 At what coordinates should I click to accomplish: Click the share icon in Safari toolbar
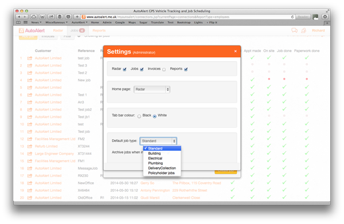click(x=51, y=17)
